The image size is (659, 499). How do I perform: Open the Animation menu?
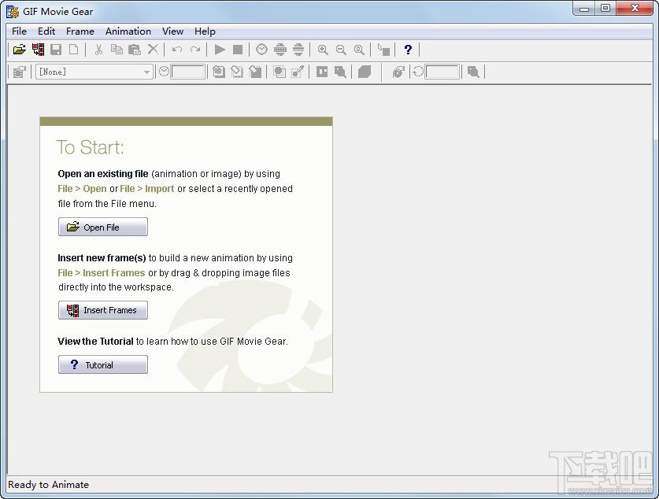coord(128,31)
